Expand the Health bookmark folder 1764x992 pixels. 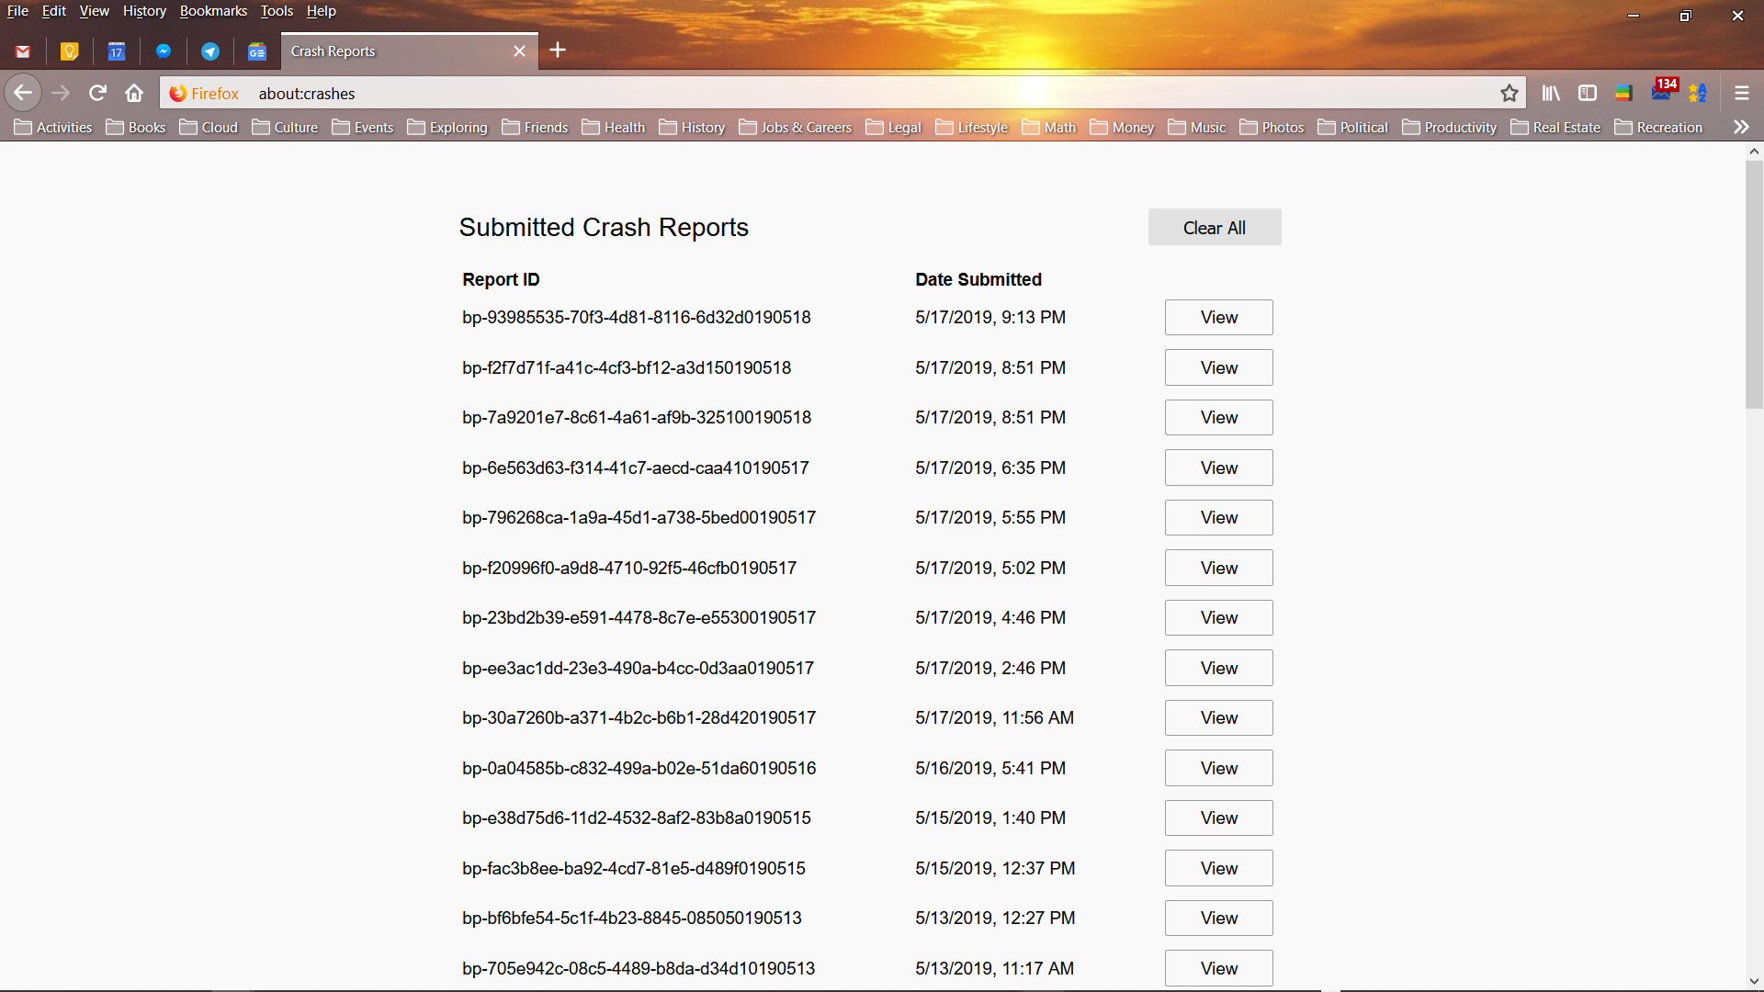point(614,127)
